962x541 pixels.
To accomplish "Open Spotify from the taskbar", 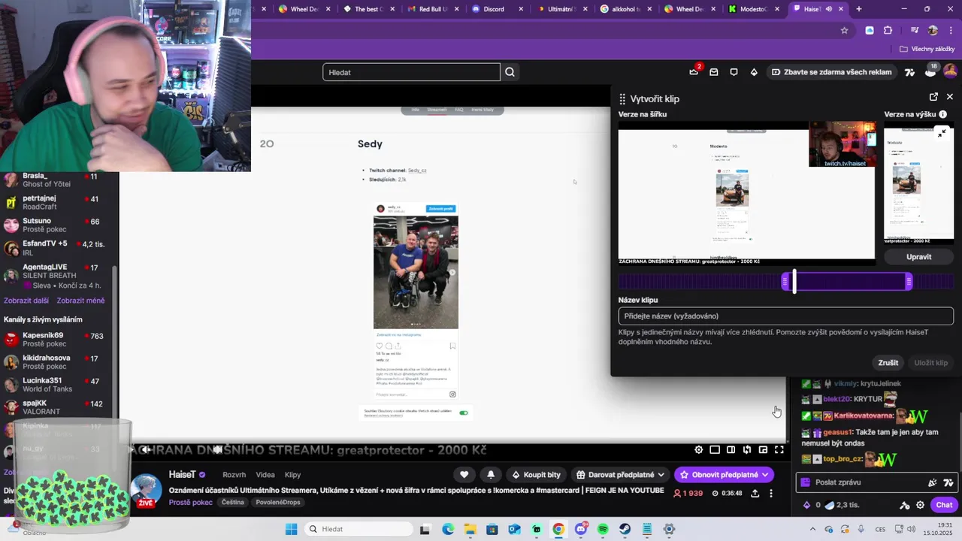I will click(x=603, y=529).
